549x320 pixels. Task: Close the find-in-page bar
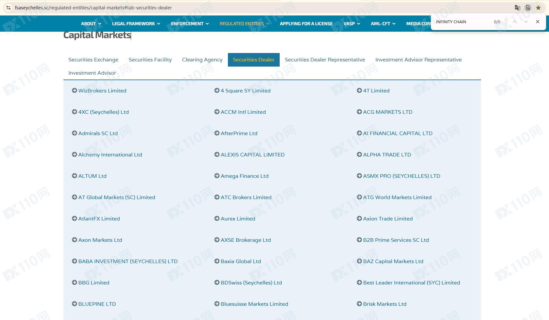pyautogui.click(x=538, y=22)
